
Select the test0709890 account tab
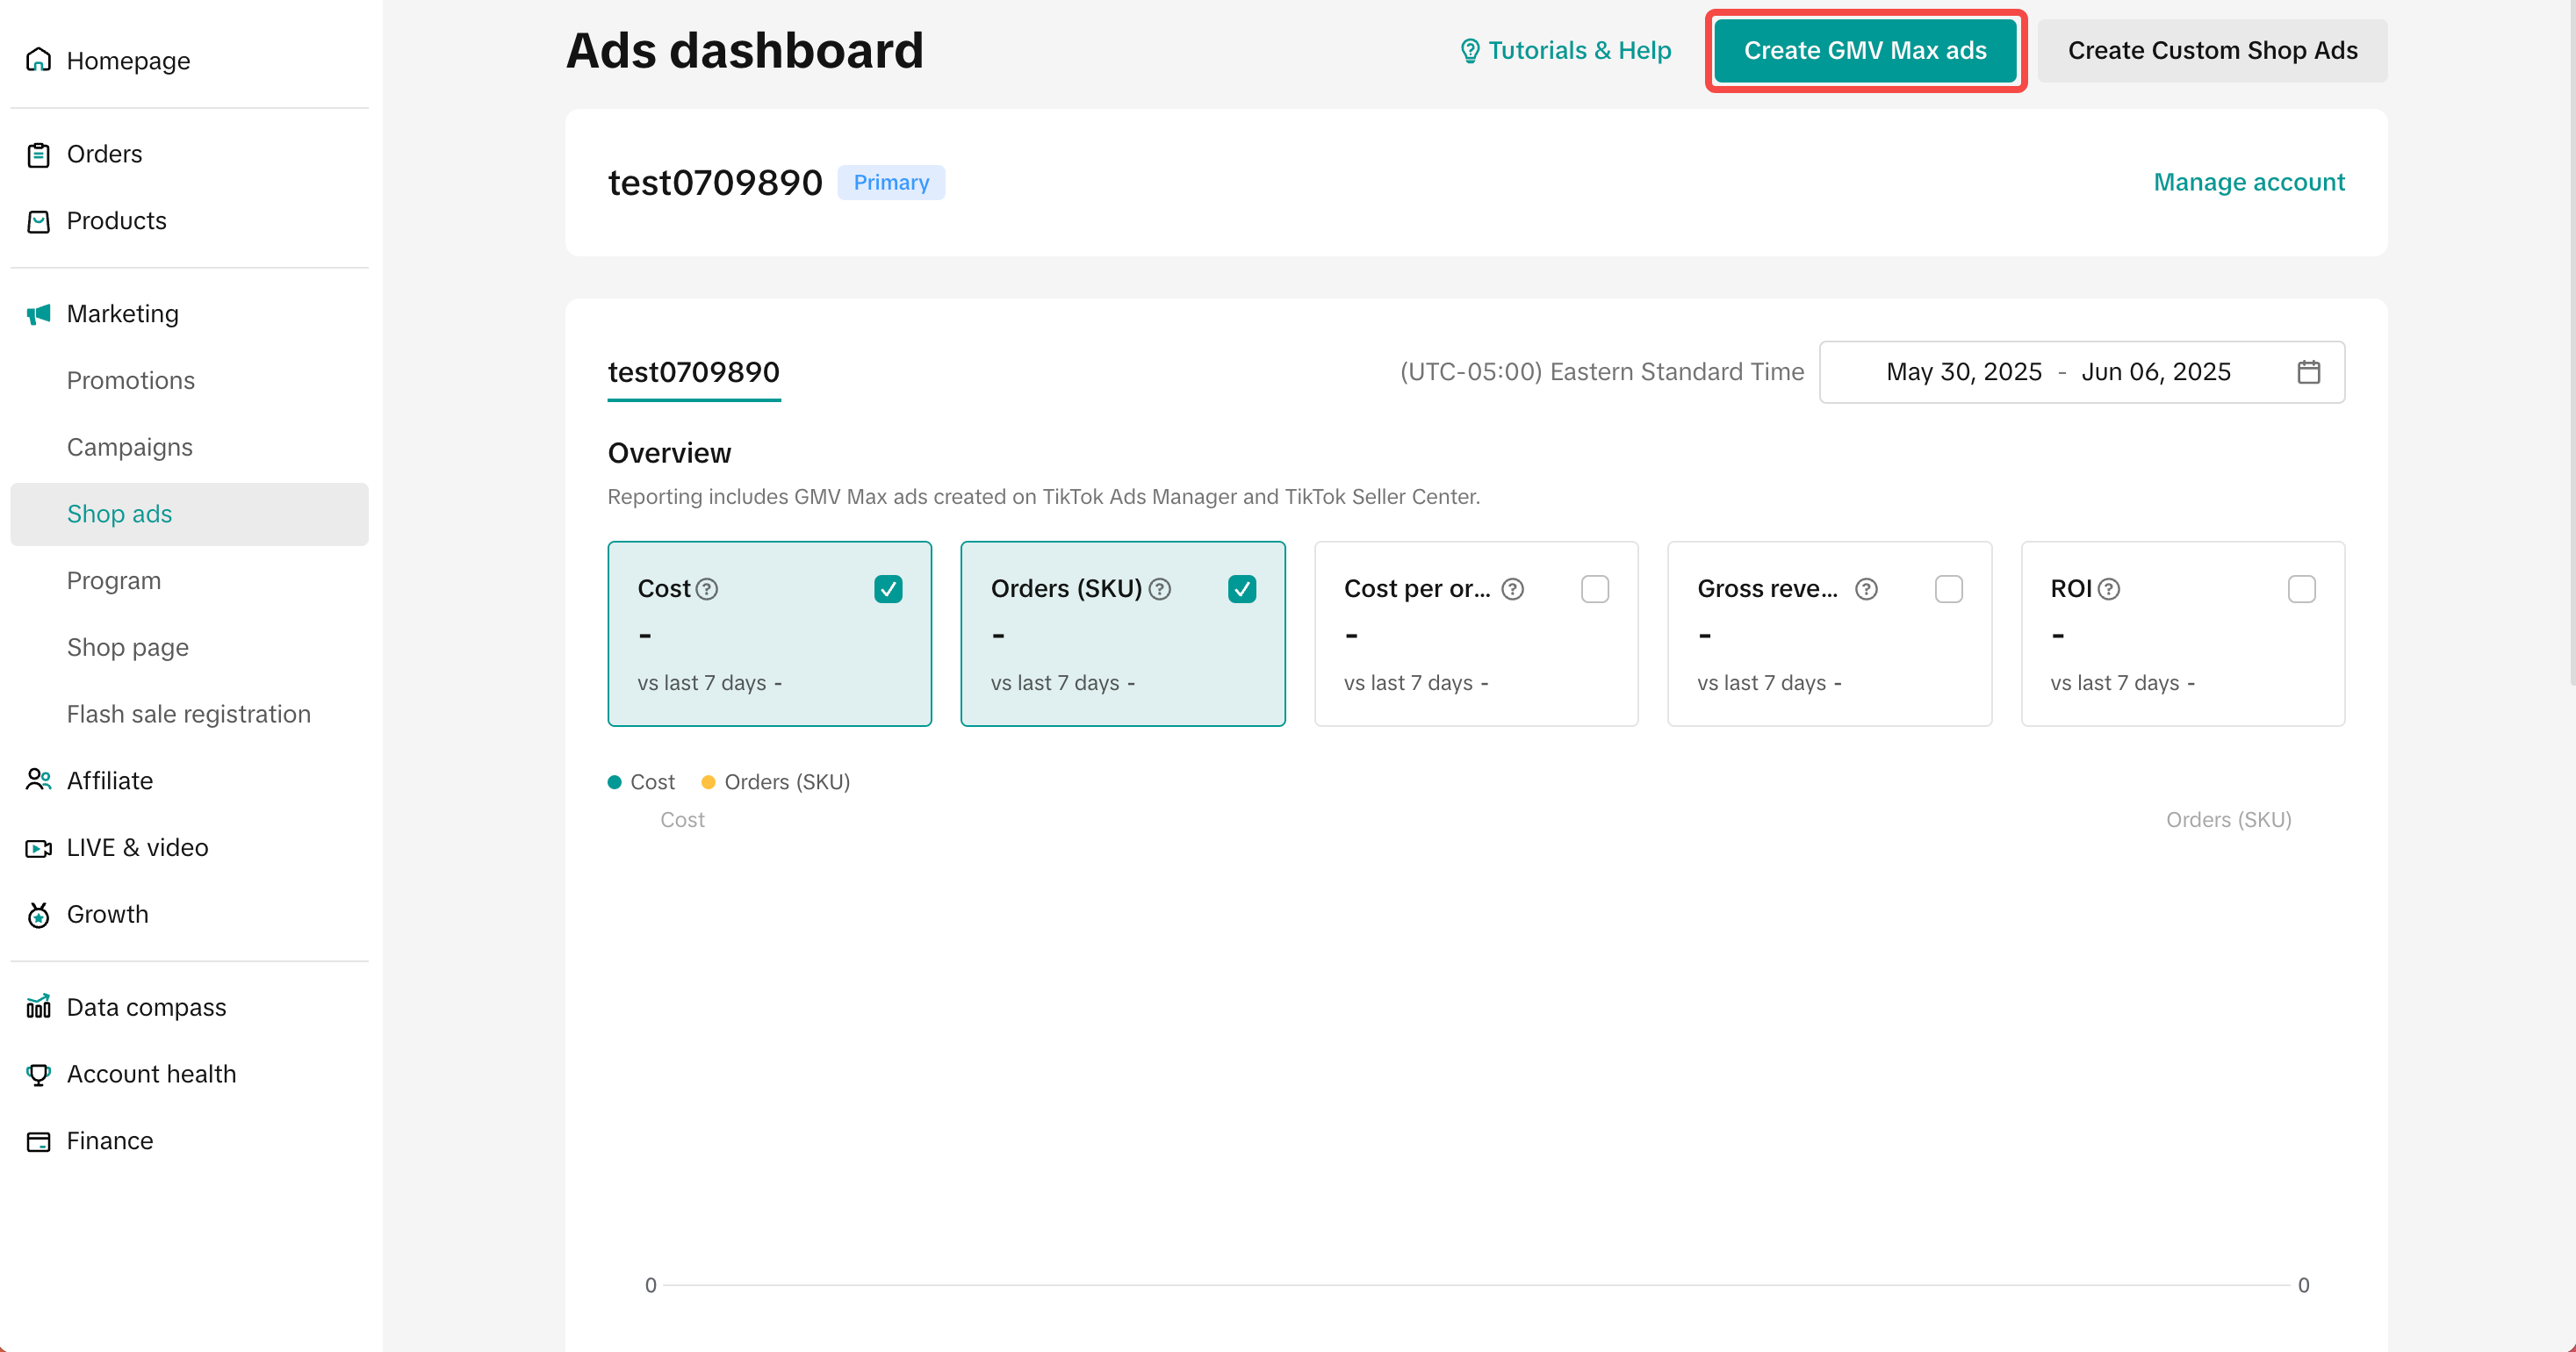tap(693, 372)
